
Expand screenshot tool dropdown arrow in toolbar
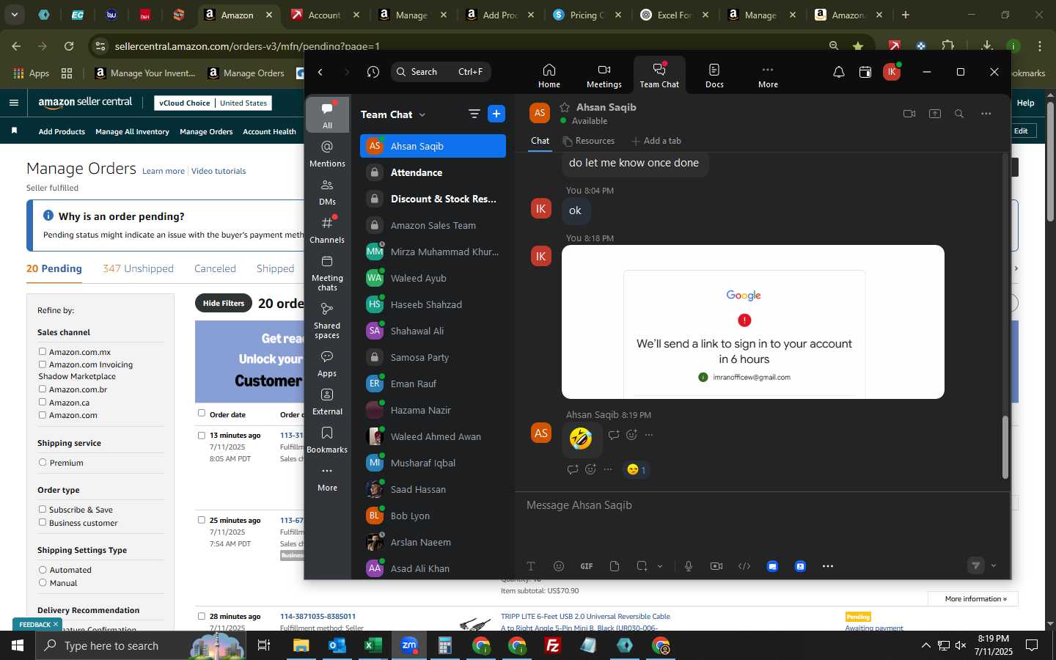[660, 566]
